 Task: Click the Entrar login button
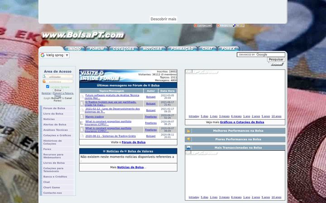pyautogui.click(x=58, y=90)
